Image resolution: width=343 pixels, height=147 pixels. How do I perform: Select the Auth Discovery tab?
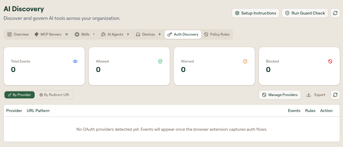click(x=183, y=34)
